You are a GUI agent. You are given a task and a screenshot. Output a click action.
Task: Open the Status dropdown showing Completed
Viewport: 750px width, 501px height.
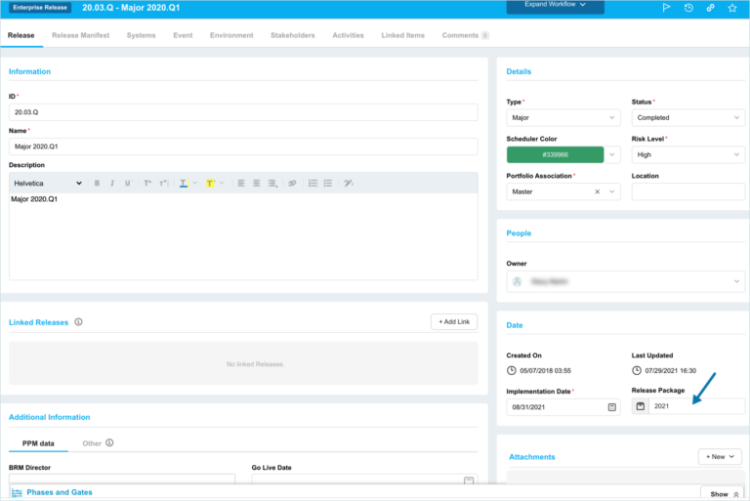tap(687, 117)
